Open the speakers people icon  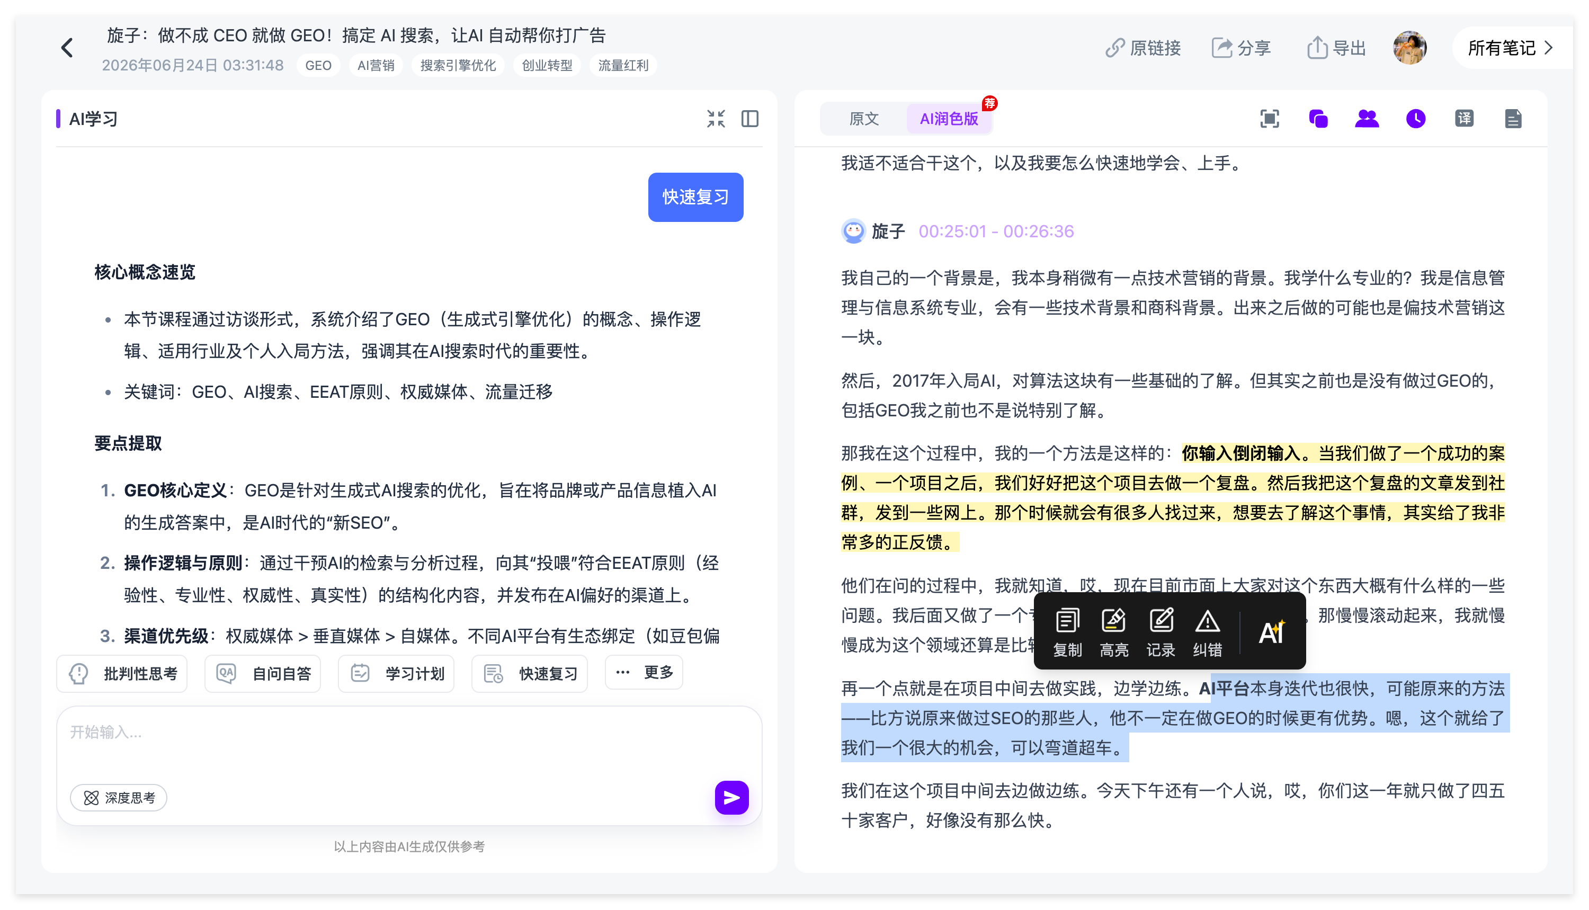(1367, 119)
